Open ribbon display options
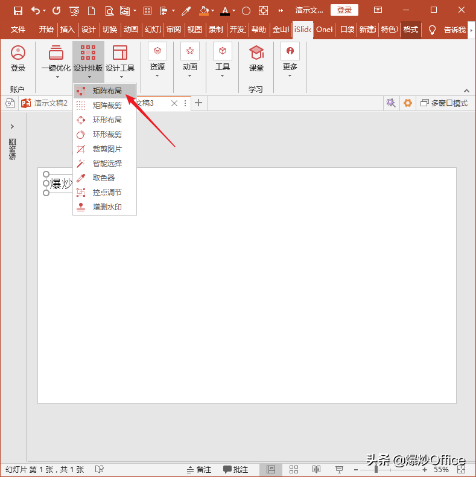Screen dimensions: 476x477 [x=378, y=10]
